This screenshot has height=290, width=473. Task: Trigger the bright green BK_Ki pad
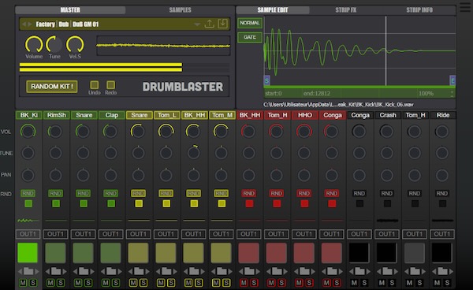tap(28, 253)
